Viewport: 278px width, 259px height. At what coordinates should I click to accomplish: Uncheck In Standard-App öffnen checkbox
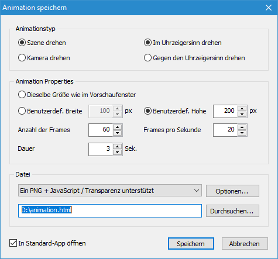pos(13,243)
